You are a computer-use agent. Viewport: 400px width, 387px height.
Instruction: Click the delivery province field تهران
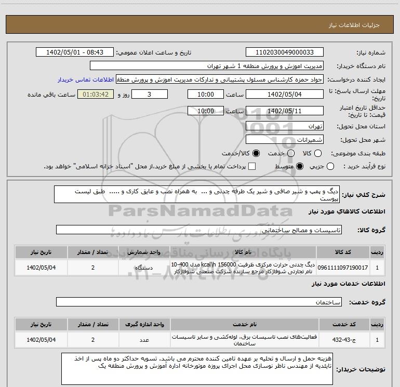point(285,126)
